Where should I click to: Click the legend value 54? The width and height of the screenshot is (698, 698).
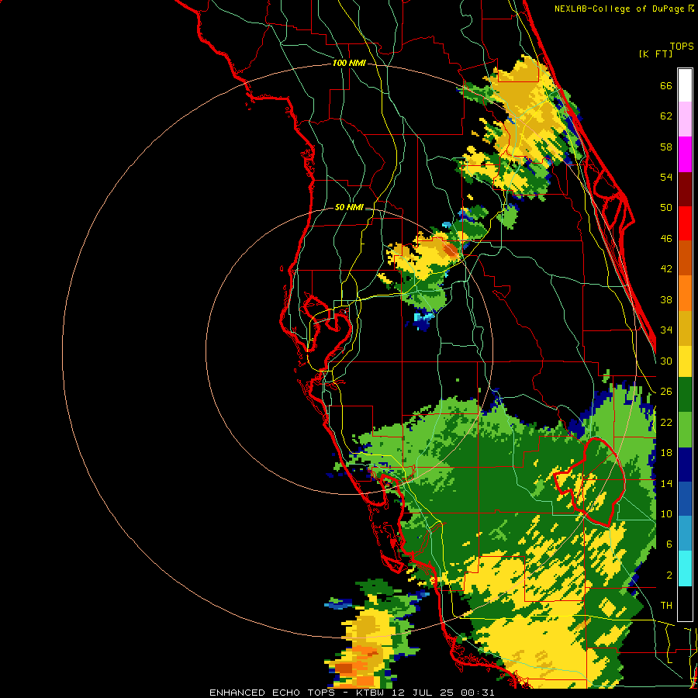(666, 177)
